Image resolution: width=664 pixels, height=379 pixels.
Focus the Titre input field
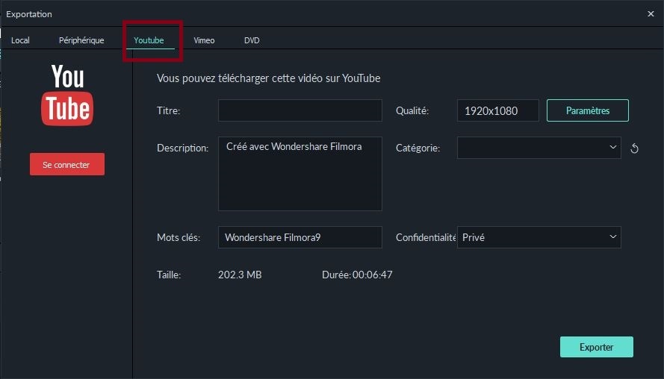[x=300, y=110]
